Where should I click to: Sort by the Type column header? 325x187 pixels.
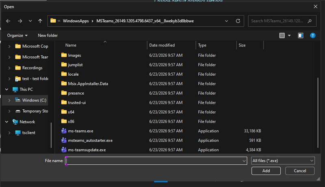[202, 45]
